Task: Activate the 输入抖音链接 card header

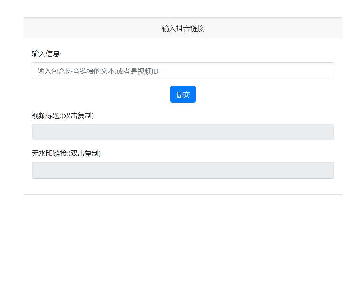Action: click(x=183, y=28)
